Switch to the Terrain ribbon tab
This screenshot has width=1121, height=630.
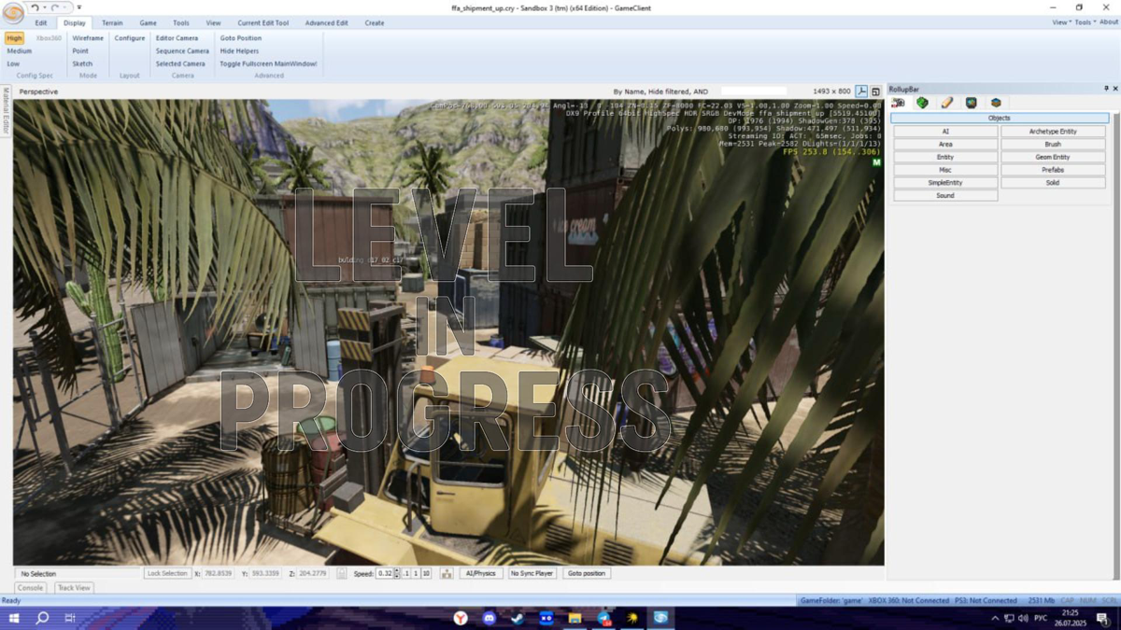pyautogui.click(x=112, y=22)
